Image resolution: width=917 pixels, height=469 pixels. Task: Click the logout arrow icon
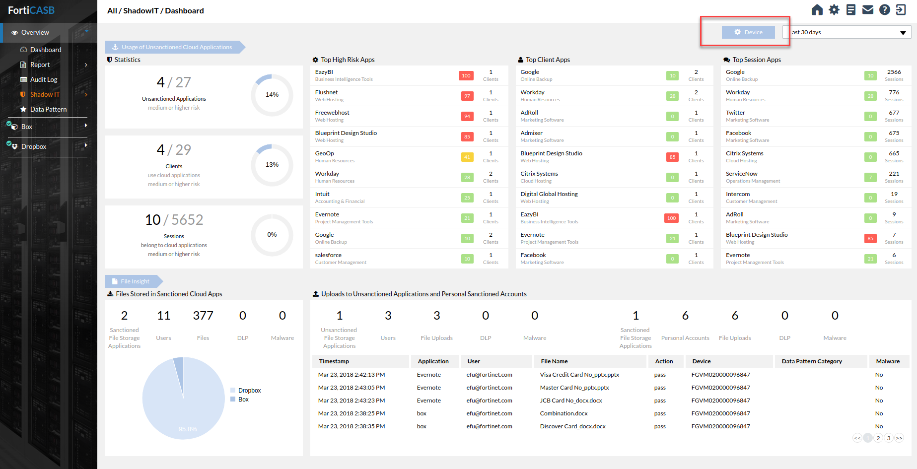click(x=901, y=10)
